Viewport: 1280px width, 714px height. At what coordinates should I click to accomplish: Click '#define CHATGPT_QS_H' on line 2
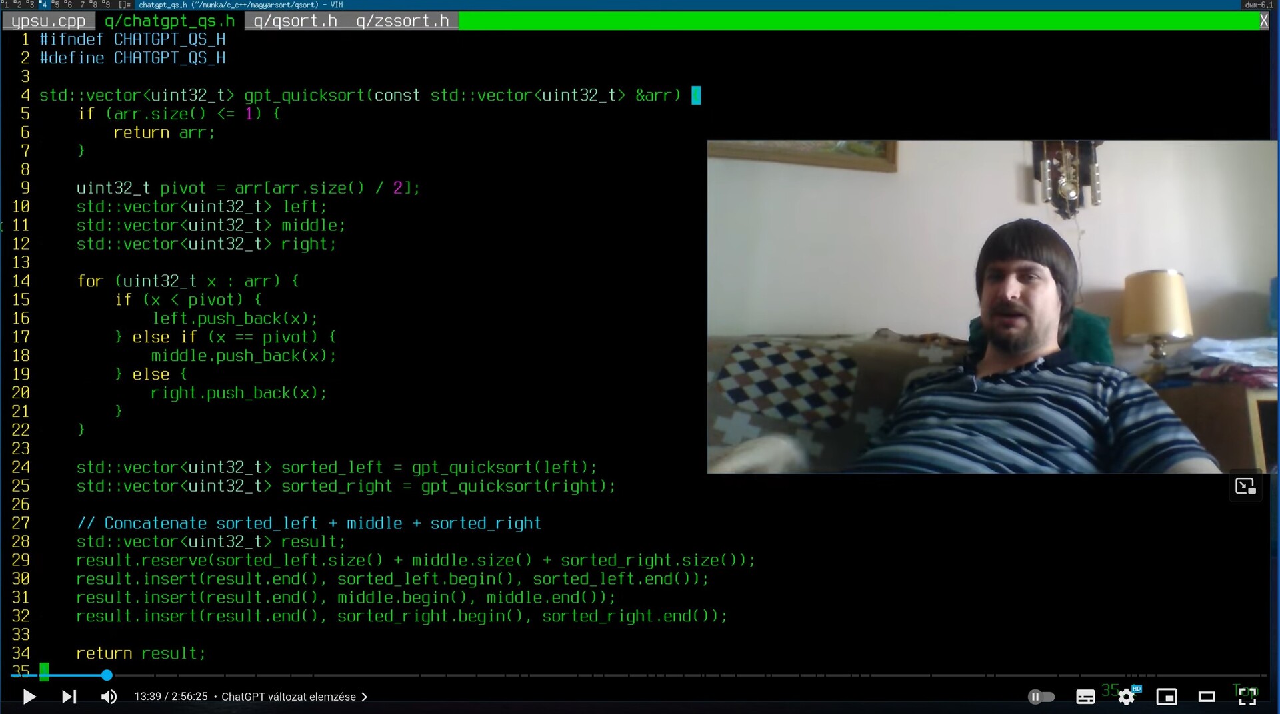[133, 58]
